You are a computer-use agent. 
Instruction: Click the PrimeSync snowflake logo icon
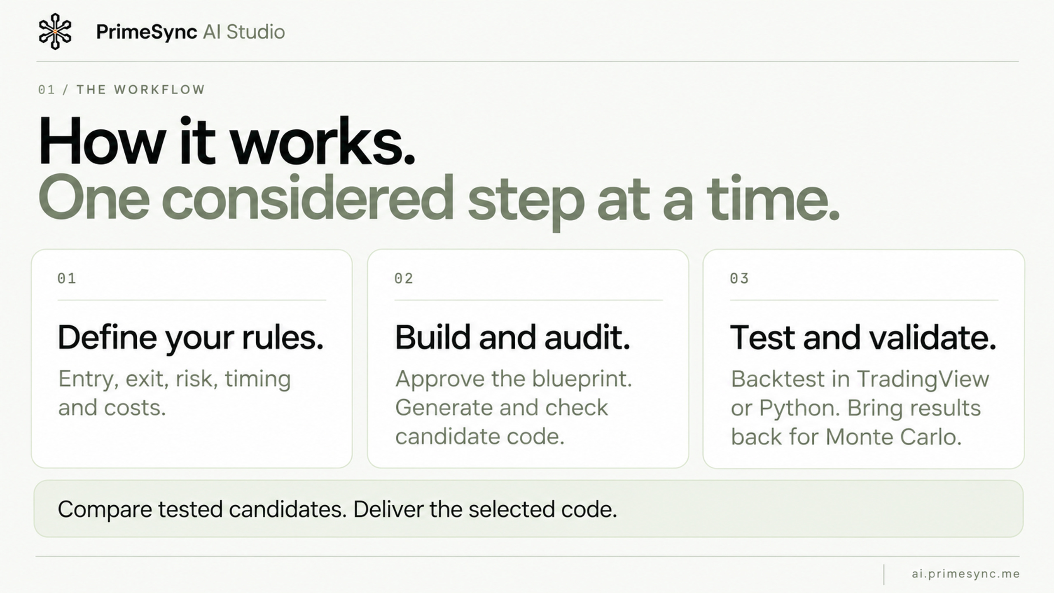coord(55,32)
